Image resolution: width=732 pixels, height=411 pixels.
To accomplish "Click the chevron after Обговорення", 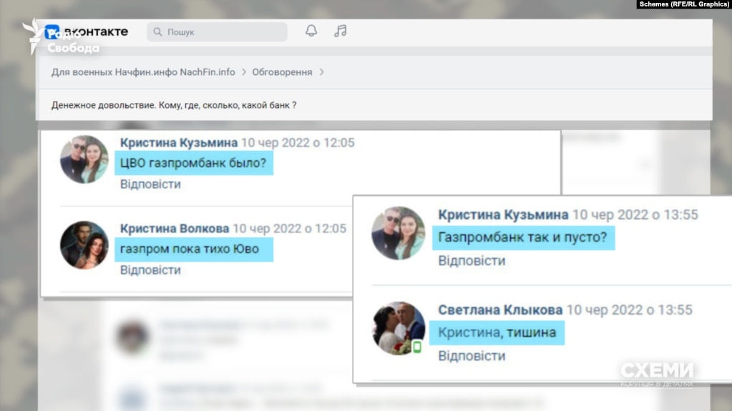I will (x=322, y=72).
